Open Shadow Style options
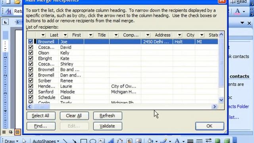Image resolution: width=254 pixels, height=143 pixels. coord(217,141)
